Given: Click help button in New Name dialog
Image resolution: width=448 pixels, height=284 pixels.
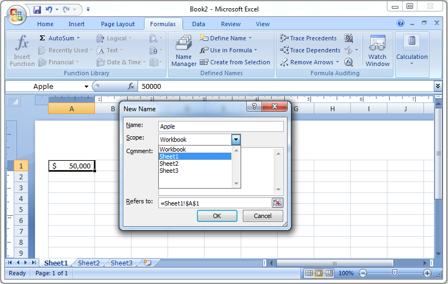Looking at the screenshot, I should tap(254, 106).
